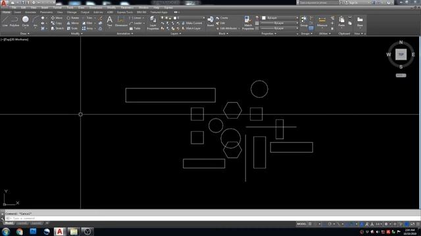Screen dimensions: 421x236
Task: Click the TOP face of ViewCube
Action: coord(401,54)
